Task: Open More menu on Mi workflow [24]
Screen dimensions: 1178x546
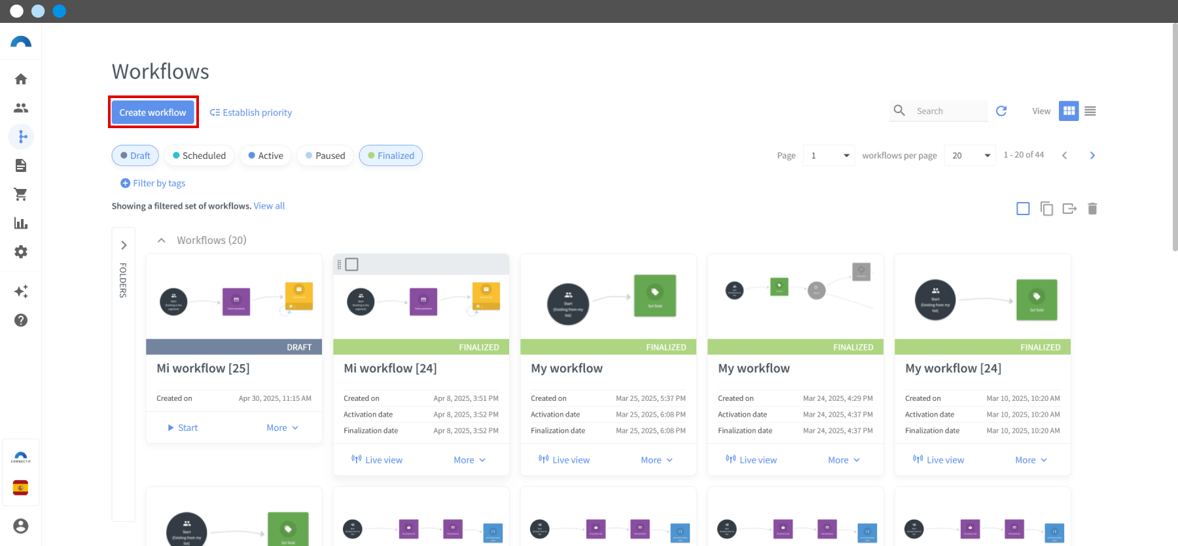Action: [x=470, y=460]
